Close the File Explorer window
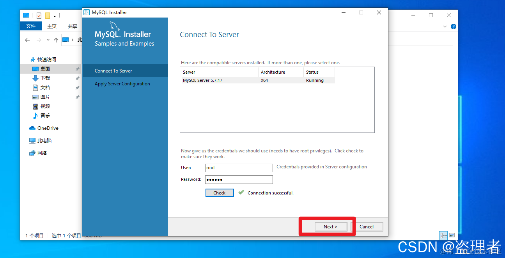 pyautogui.click(x=449, y=15)
